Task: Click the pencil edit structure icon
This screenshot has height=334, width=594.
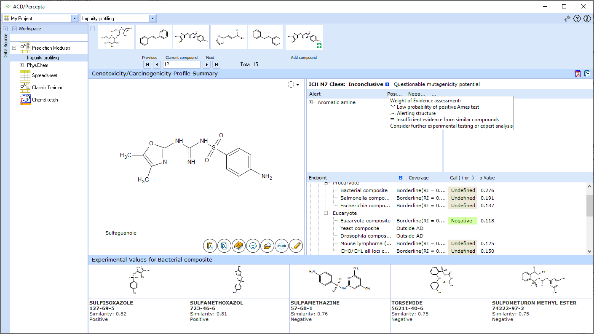Action: (x=296, y=246)
